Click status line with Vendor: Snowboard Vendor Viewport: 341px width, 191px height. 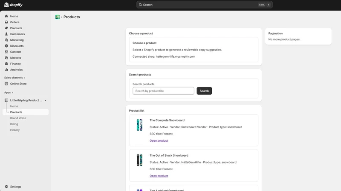tap(196, 127)
